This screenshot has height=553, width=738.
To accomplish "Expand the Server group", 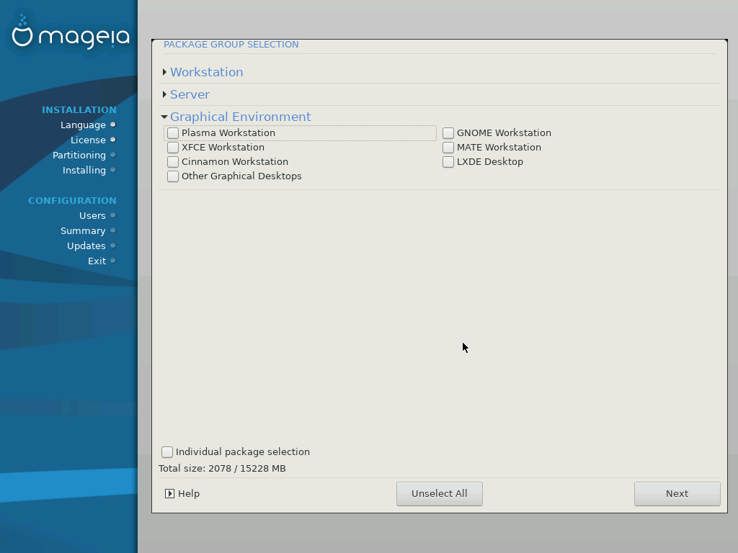I will click(x=165, y=94).
